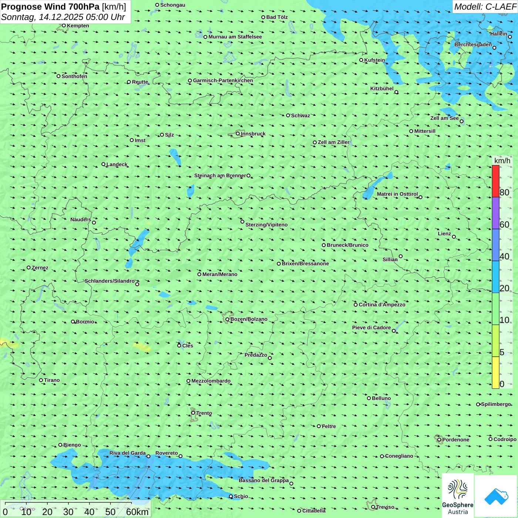This screenshot has height=518, width=518.
Task: Click the Schlanders/Silandro label
Action: pyautogui.click(x=110, y=281)
